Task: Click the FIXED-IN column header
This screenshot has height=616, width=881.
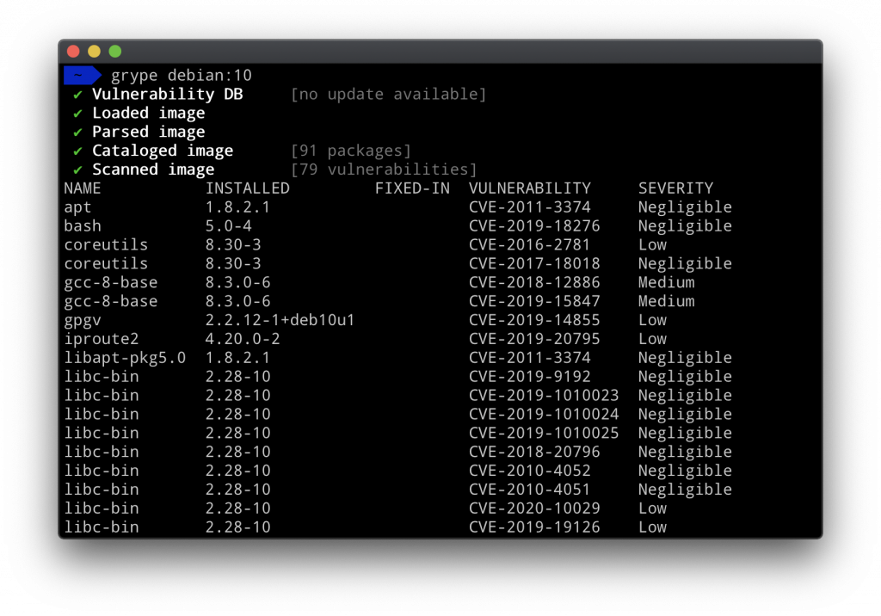Action: [412, 188]
